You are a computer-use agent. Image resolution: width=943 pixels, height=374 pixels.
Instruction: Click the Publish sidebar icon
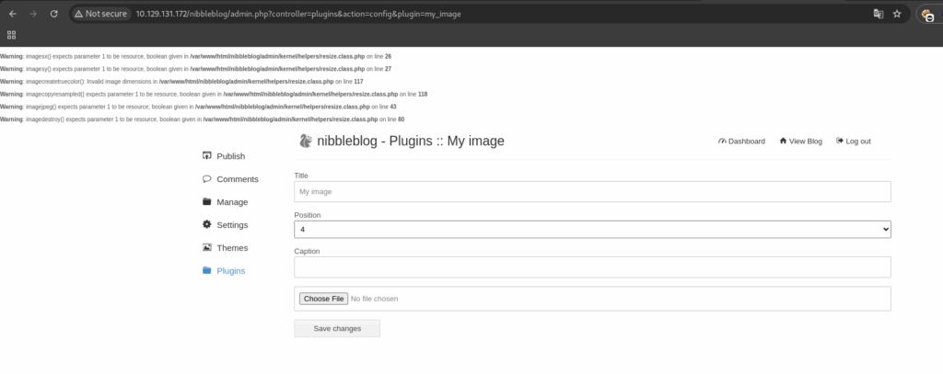tap(207, 155)
